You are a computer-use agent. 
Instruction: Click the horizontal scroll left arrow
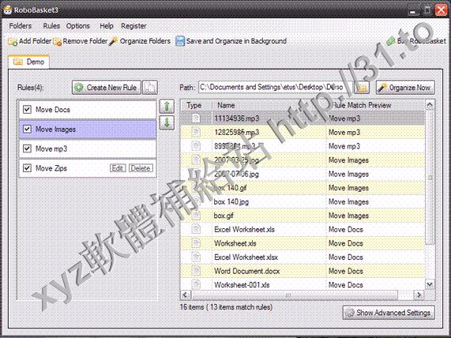tap(185, 295)
